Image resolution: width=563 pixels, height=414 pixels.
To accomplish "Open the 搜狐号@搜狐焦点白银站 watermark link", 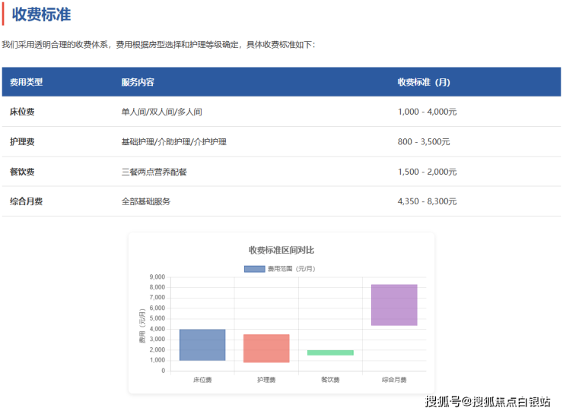I will point(488,401).
